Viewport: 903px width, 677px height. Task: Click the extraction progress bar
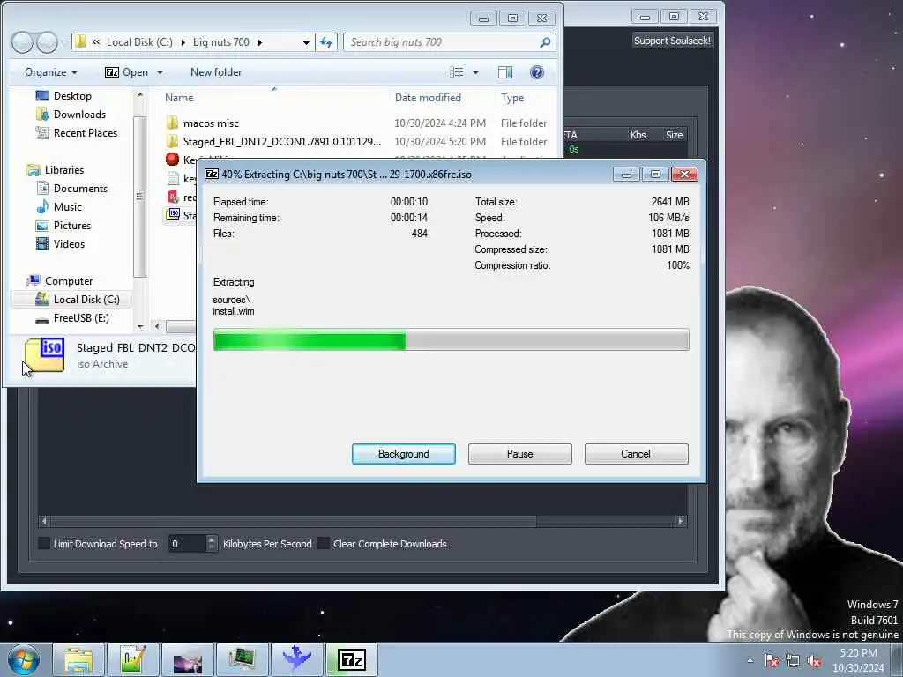click(451, 339)
